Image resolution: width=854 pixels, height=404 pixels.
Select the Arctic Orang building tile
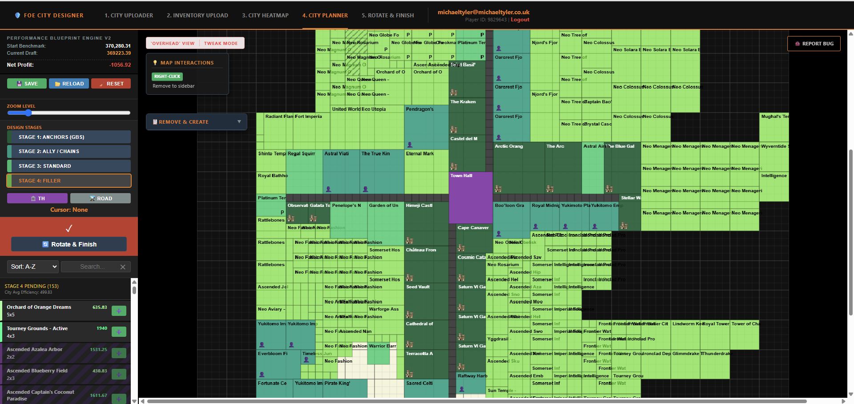(x=519, y=168)
